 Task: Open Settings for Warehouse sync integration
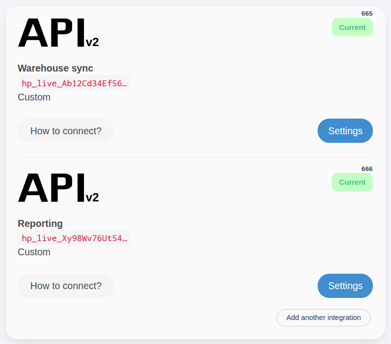click(x=345, y=131)
